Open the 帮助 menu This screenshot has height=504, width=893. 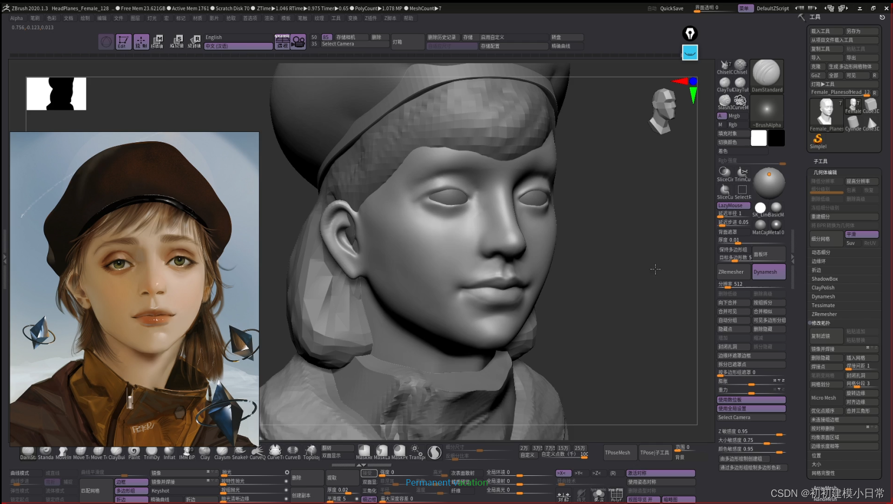click(x=408, y=18)
